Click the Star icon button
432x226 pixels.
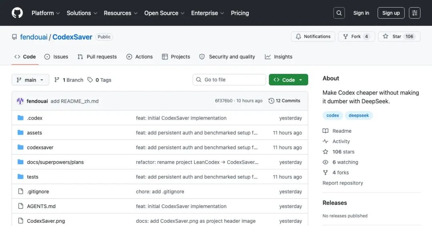[386, 36]
